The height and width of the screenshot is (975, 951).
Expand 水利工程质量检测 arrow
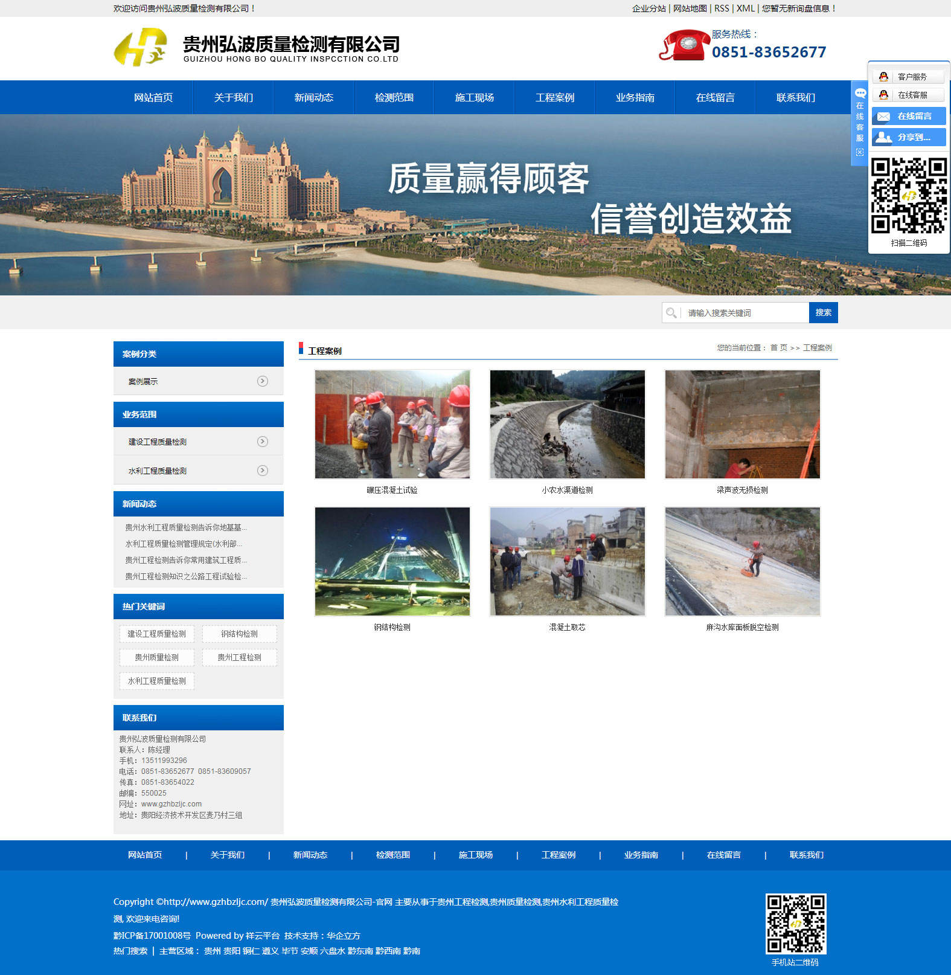pyautogui.click(x=263, y=471)
